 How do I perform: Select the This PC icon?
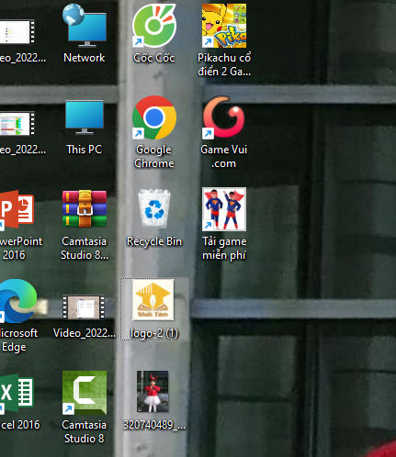(85, 117)
